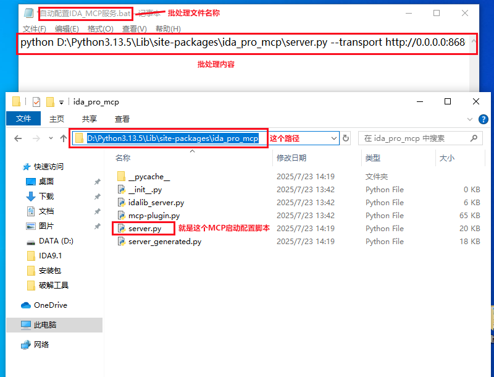Switch to the 查看 ribbon tab
The width and height of the screenshot is (494, 377).
122,119
